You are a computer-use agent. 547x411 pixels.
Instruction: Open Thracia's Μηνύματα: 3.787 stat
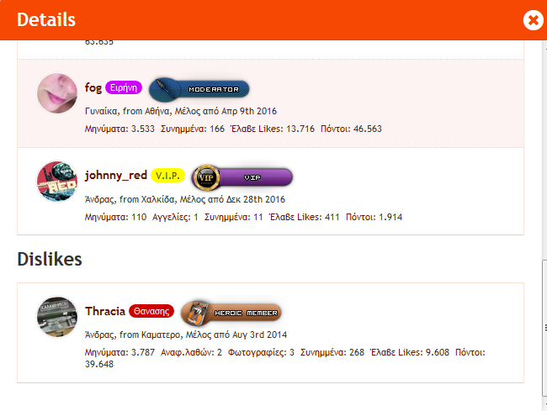pyautogui.click(x=119, y=352)
